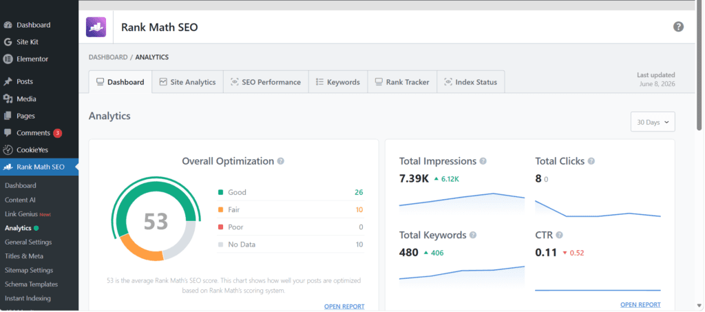Switch to the Rank Tracker tab

[x=402, y=82]
